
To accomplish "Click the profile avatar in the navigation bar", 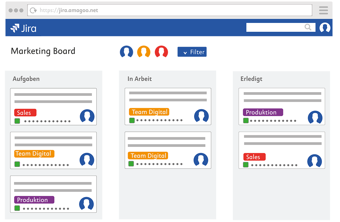I will click(325, 28).
